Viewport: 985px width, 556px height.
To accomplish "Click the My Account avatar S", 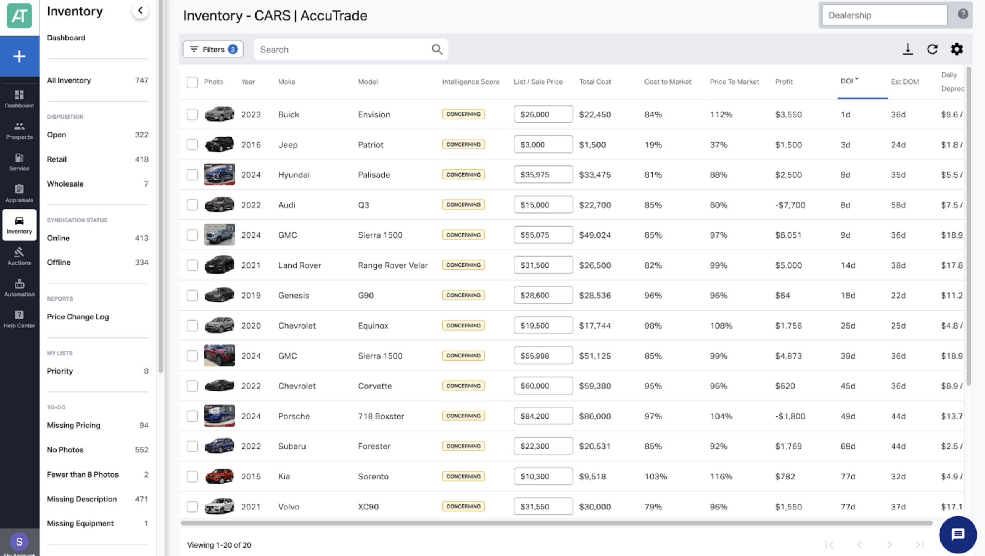I will pos(19,542).
